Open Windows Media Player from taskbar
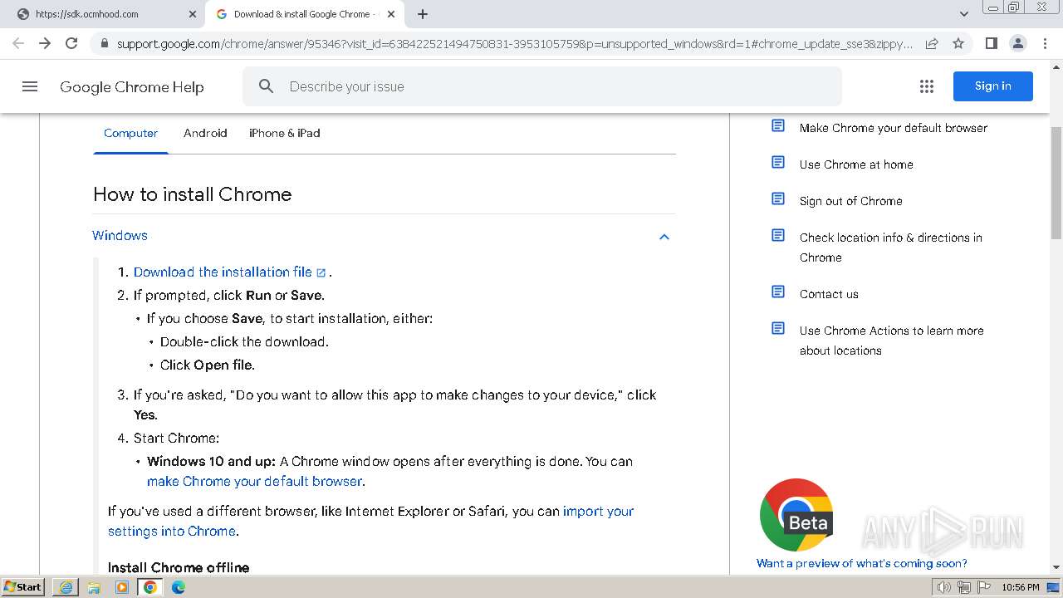This screenshot has height=598, width=1063. [x=122, y=587]
